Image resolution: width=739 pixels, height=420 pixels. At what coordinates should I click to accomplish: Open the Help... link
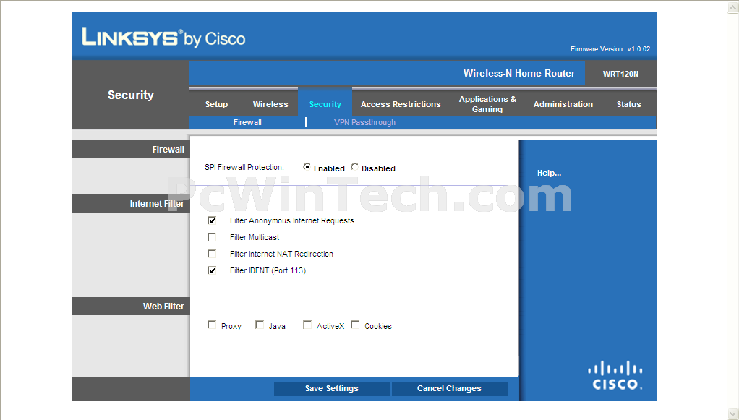point(549,173)
